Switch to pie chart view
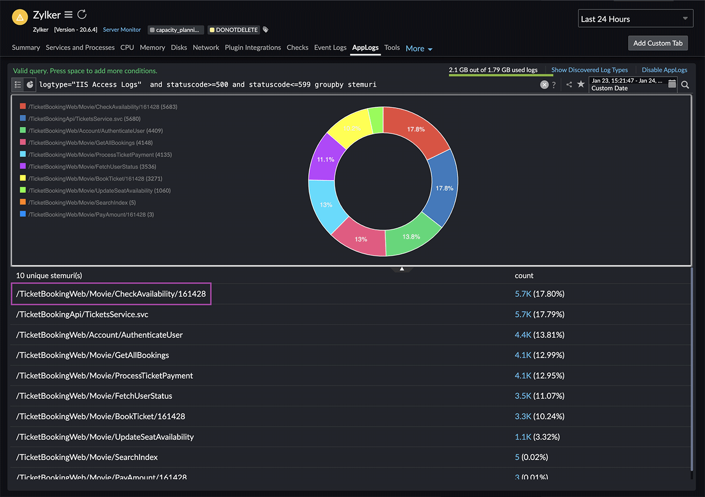705x497 pixels. 30,85
